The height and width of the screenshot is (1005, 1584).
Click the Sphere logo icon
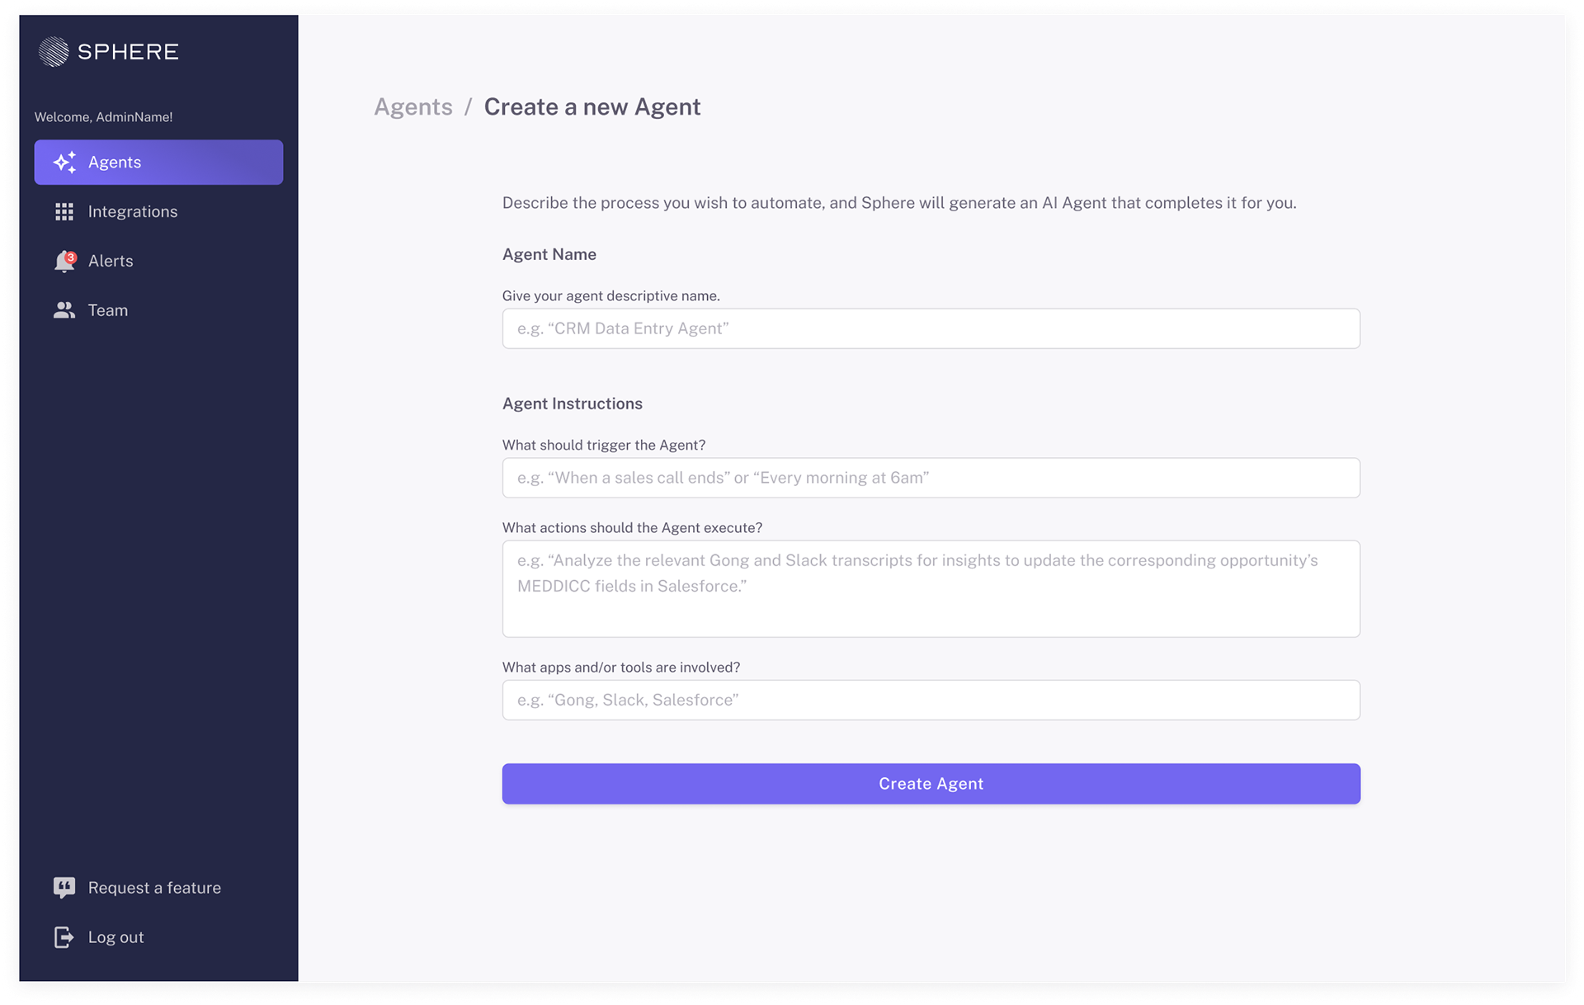(x=54, y=52)
